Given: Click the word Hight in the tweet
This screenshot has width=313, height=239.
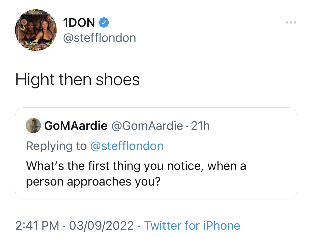Looking at the screenshot, I should point(35,80).
